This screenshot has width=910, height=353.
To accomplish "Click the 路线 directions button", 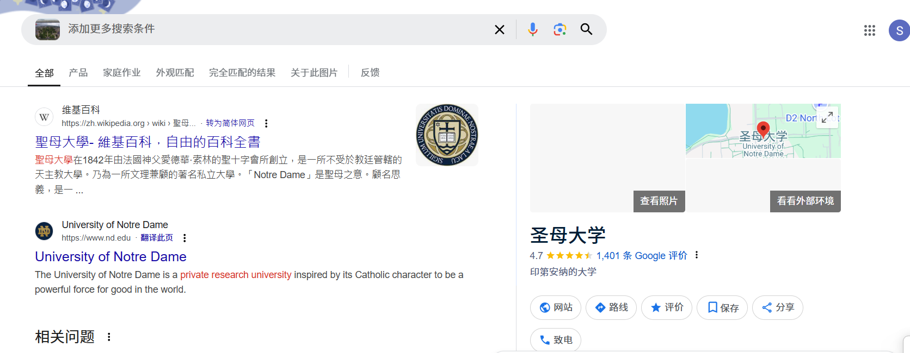I will (x=611, y=308).
